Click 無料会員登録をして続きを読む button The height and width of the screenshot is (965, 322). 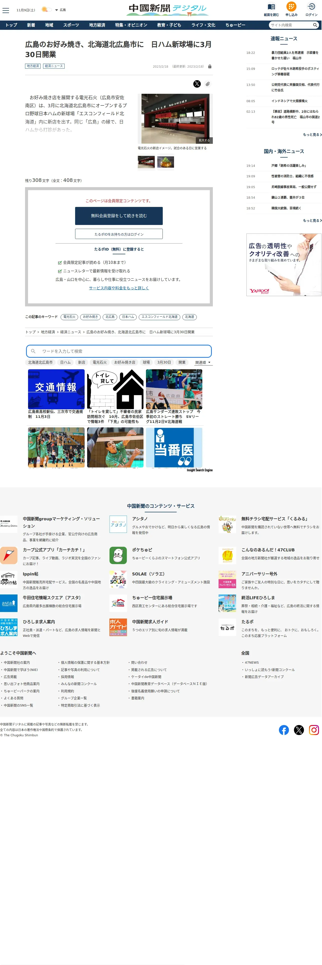pyautogui.click(x=119, y=216)
